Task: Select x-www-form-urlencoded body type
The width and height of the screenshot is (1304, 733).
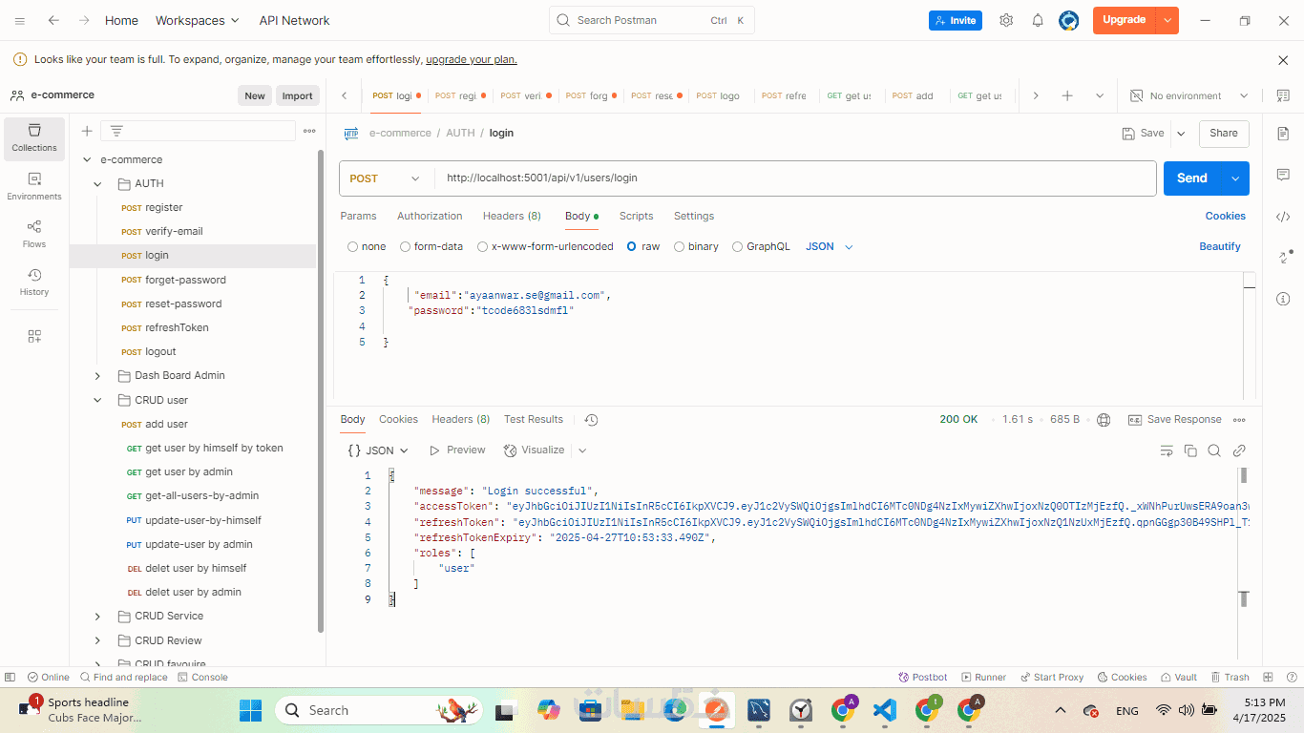Action: pos(546,246)
